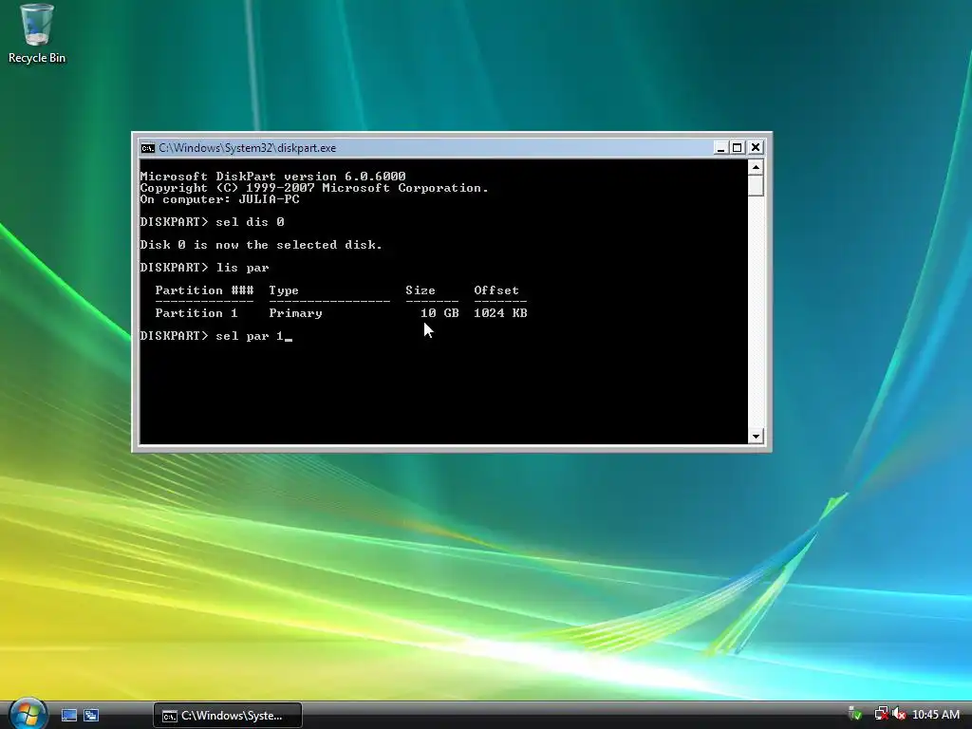Minimize the diskpart.exe window
Image resolution: width=972 pixels, height=729 pixels.
tap(720, 147)
